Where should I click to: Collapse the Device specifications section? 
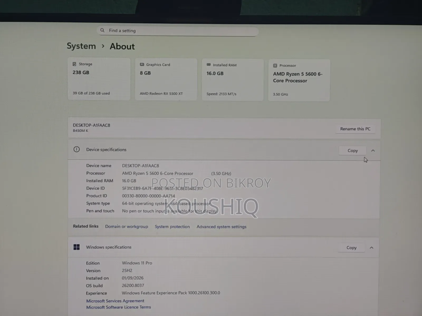[373, 151]
